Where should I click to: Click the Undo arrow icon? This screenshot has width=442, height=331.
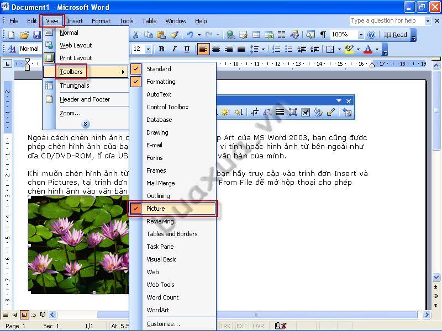(190, 35)
